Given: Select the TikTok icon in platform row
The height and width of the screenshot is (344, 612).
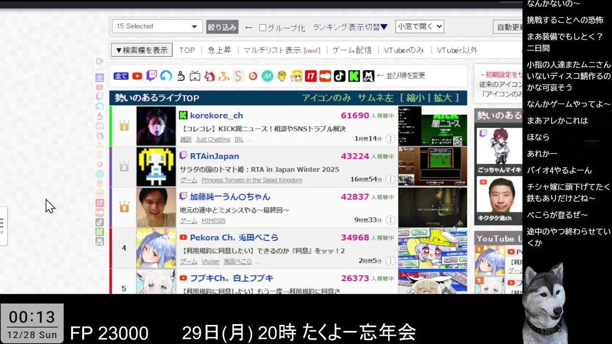Looking at the screenshot, I should click(339, 76).
